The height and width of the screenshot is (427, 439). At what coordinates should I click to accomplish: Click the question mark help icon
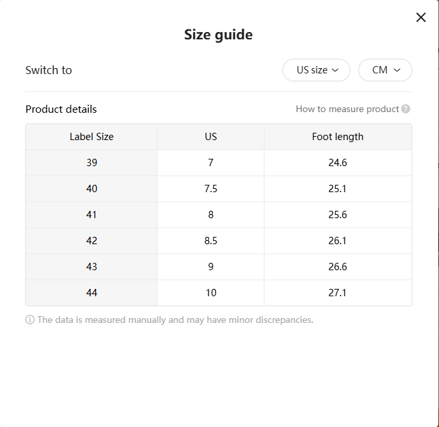pyautogui.click(x=406, y=109)
